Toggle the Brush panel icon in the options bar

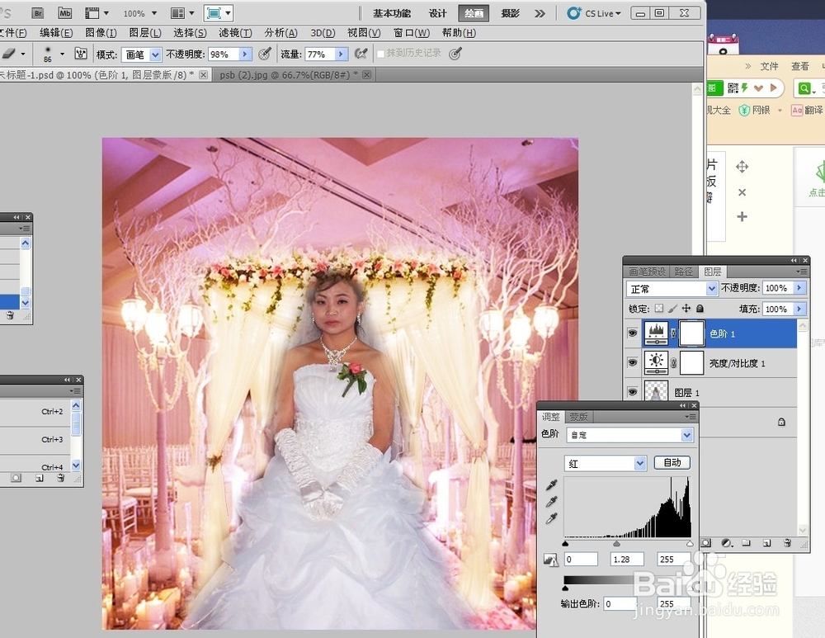[x=81, y=54]
